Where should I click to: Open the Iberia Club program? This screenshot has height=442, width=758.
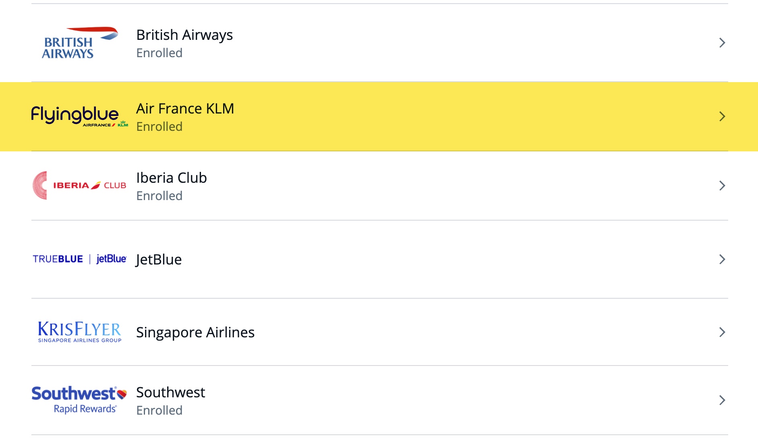point(172,178)
